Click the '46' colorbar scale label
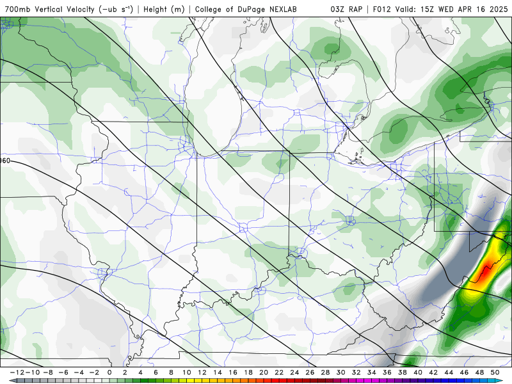 tap(464, 372)
